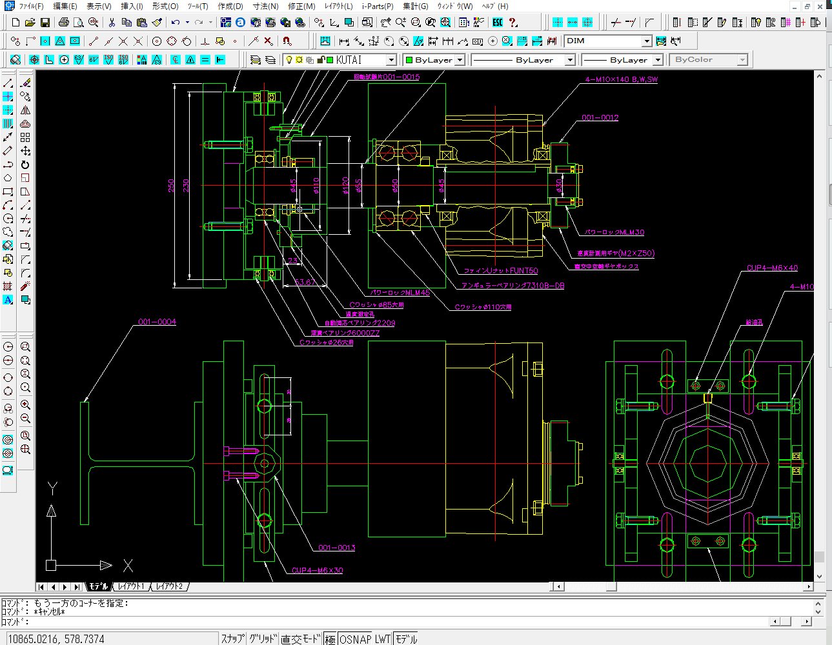Viewport: 832px width, 645px height.
Task: Click the Undo arrow icon
Action: 176,23
